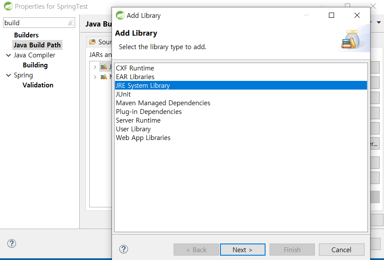
Task: Maximize the Add Library dialog
Action: [331, 16]
